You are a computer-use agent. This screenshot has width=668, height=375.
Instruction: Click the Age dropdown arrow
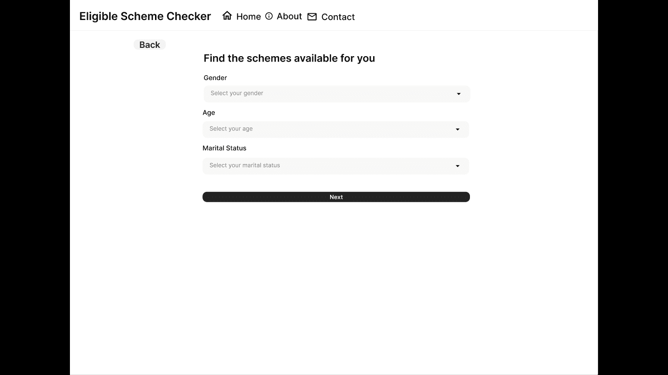[458, 129]
